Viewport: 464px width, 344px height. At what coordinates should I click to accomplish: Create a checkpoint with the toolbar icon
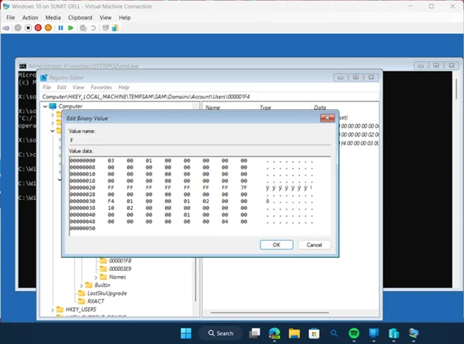(83, 28)
